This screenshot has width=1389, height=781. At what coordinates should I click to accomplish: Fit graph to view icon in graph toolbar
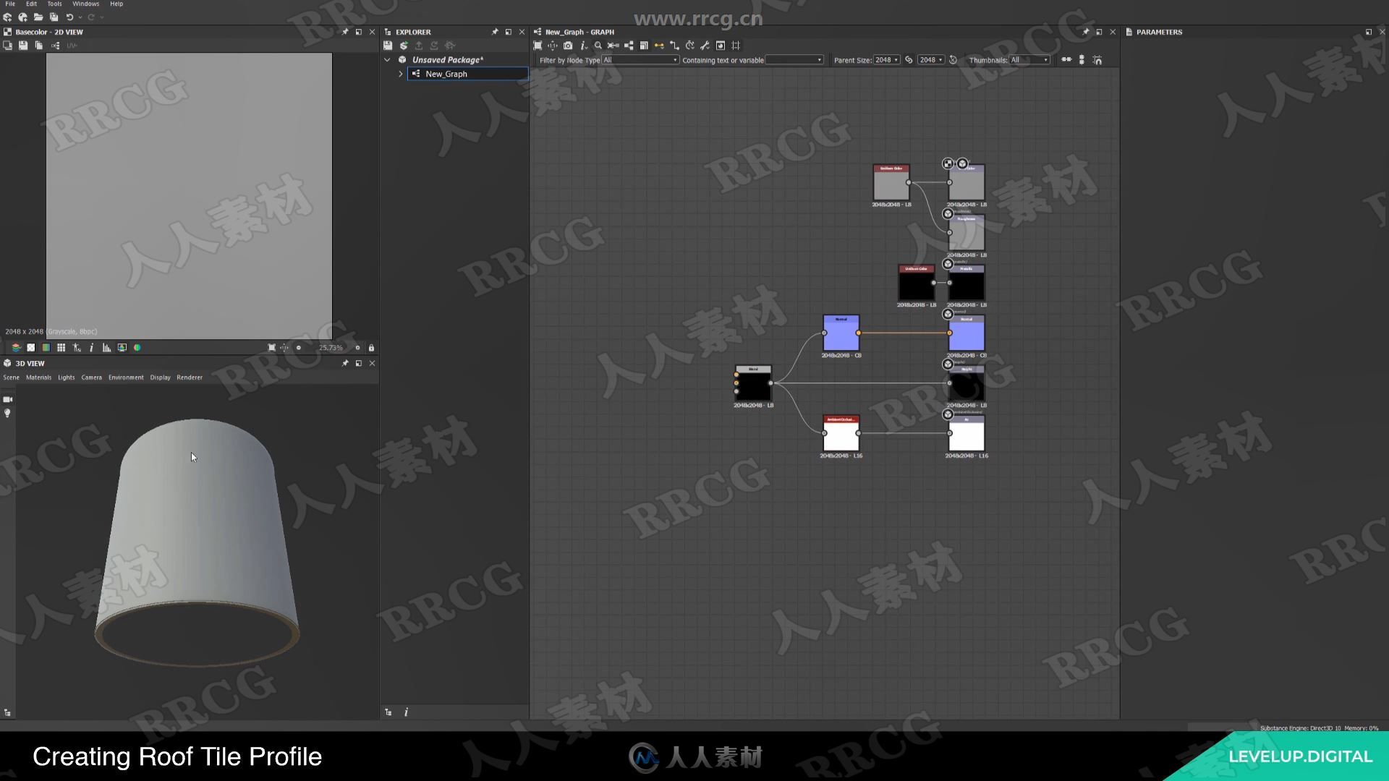pos(538,46)
